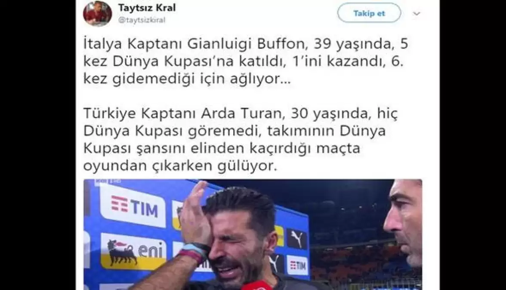506x290 pixels.
Task: Open the Taytsız Kral display name
Action: click(x=147, y=8)
